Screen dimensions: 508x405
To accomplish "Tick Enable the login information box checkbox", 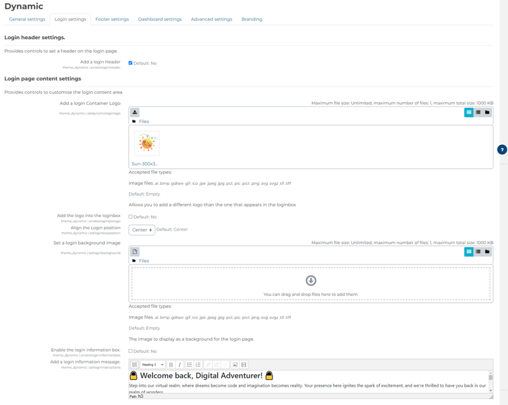I will coord(130,351).
